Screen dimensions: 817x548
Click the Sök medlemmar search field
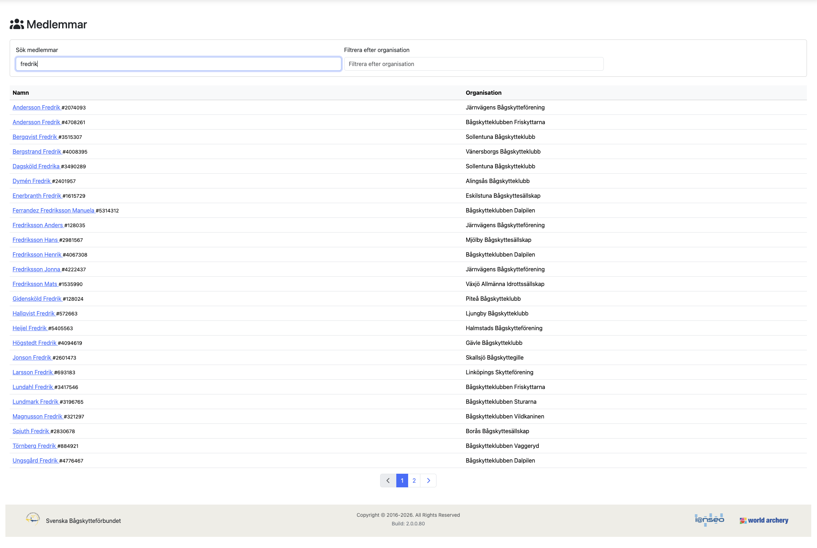[x=178, y=64]
